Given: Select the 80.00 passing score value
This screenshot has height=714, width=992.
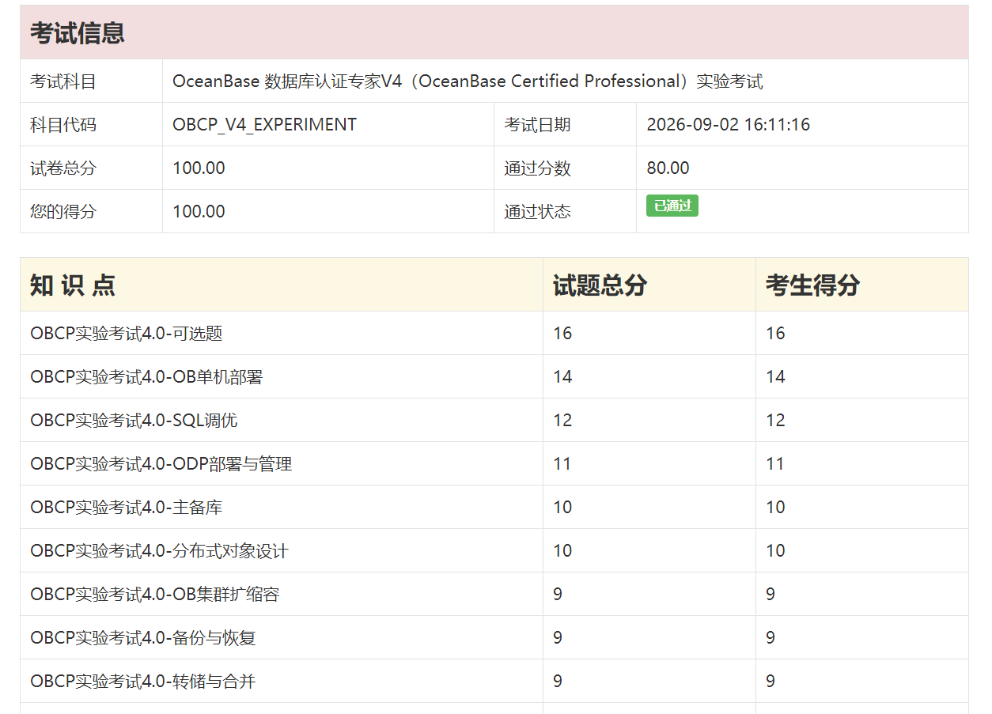Looking at the screenshot, I should pyautogui.click(x=668, y=168).
